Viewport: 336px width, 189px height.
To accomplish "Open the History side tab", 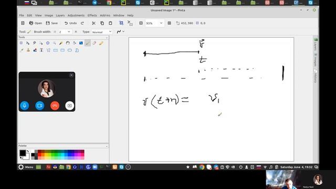I will pyautogui.click(x=316, y=76).
